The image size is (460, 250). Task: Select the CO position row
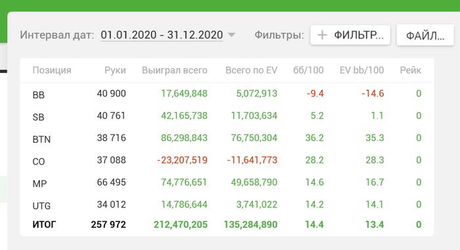click(x=227, y=160)
